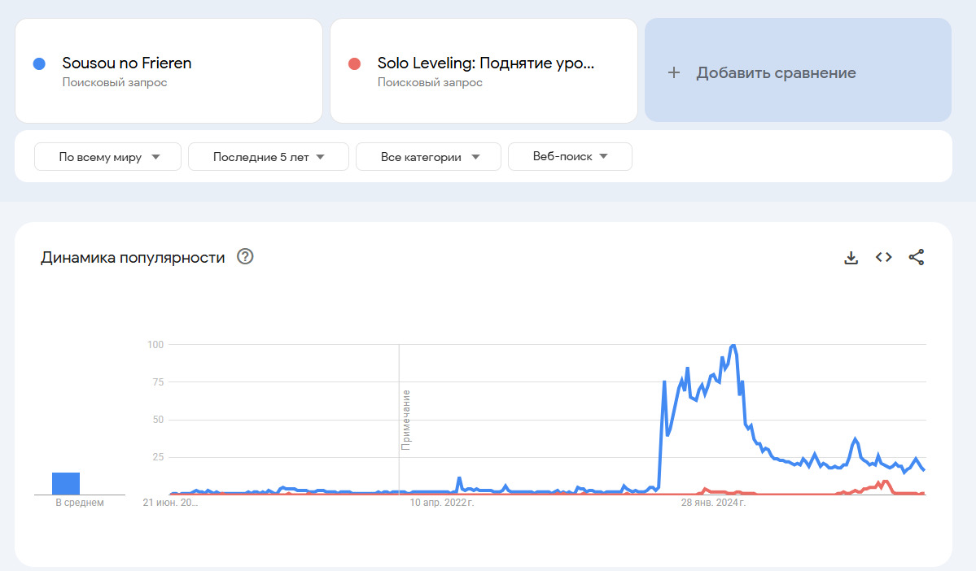Screen dimensions: 976x571
Task: Click the red dot beside Solo Leveling
Action: click(x=354, y=63)
